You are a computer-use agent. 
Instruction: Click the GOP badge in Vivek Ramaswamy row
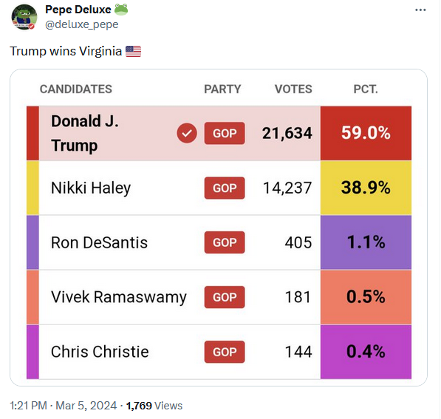[x=225, y=297]
